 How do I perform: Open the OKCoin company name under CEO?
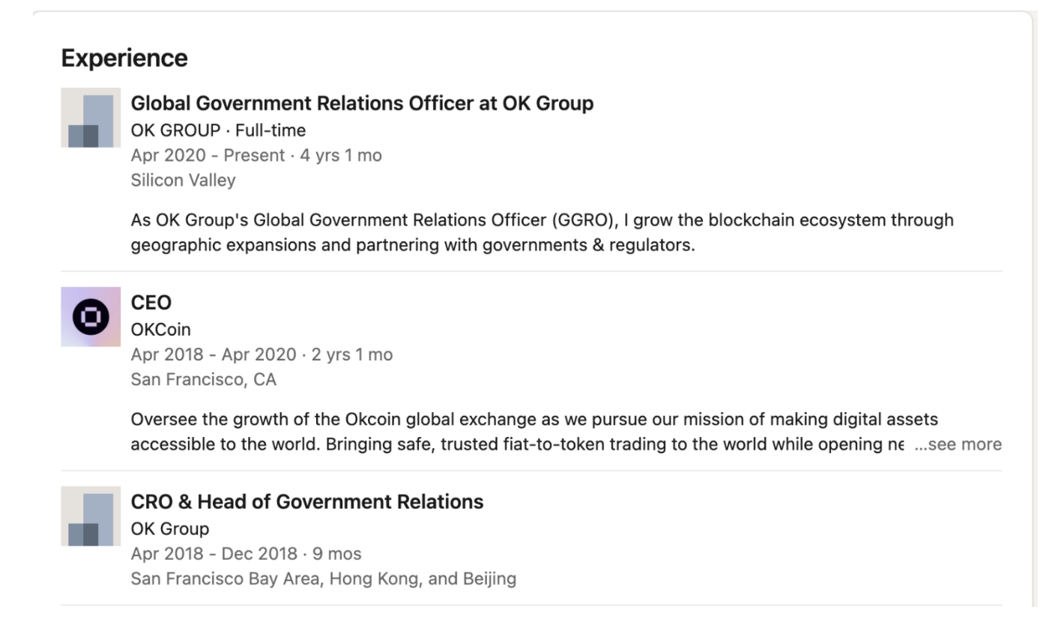(160, 330)
